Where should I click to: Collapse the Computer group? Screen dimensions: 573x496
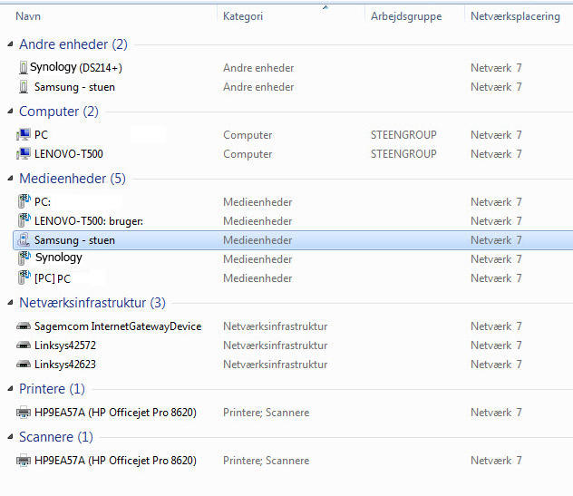tap(10, 112)
